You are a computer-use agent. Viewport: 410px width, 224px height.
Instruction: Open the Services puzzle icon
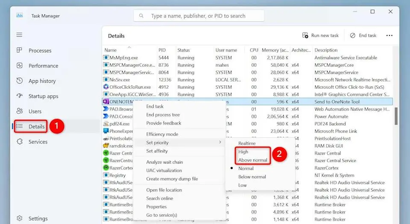tap(19, 142)
